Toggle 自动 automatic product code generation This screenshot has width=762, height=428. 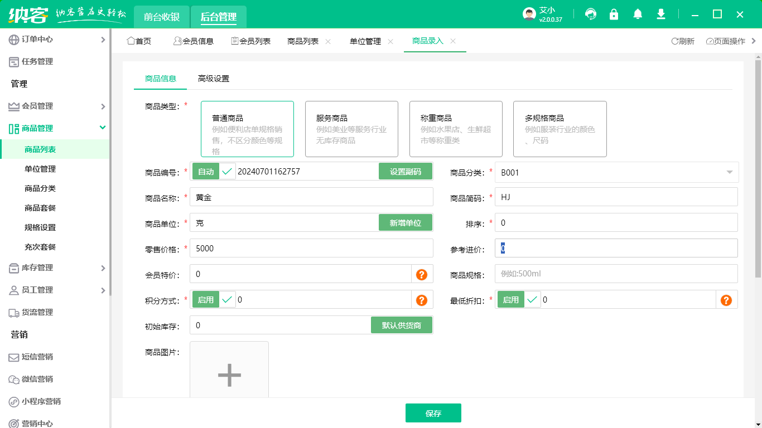click(x=206, y=171)
